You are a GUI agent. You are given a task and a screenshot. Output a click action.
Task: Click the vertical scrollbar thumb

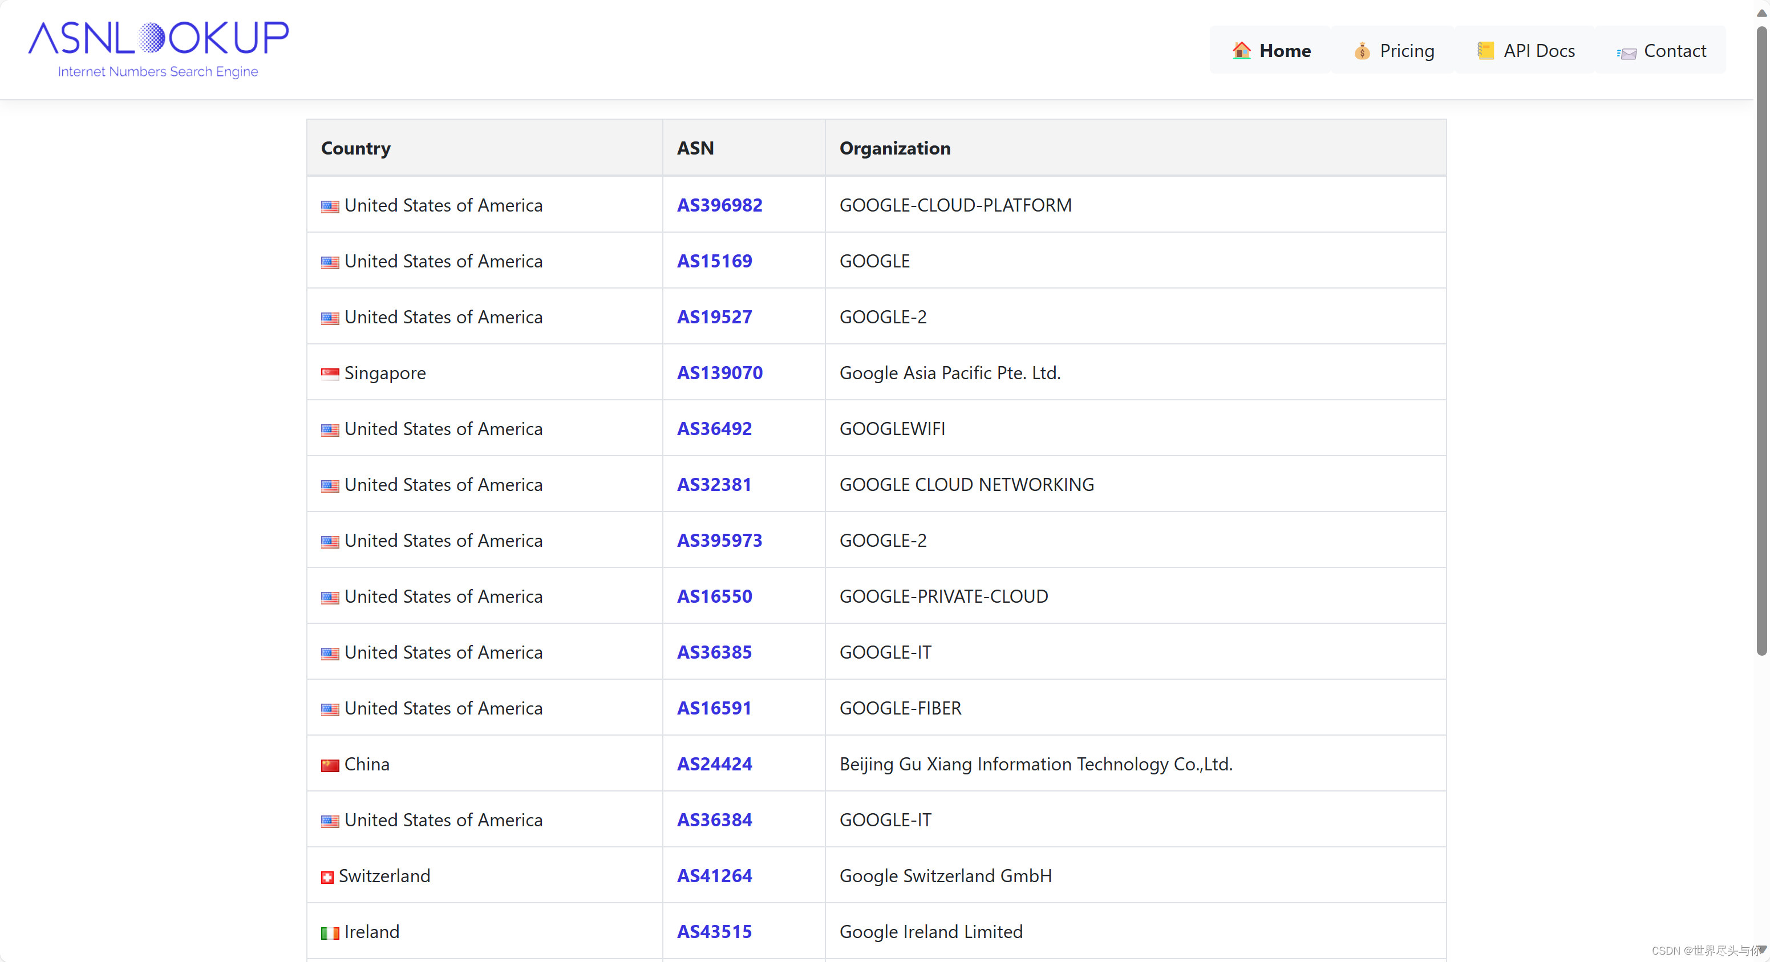point(1762,340)
